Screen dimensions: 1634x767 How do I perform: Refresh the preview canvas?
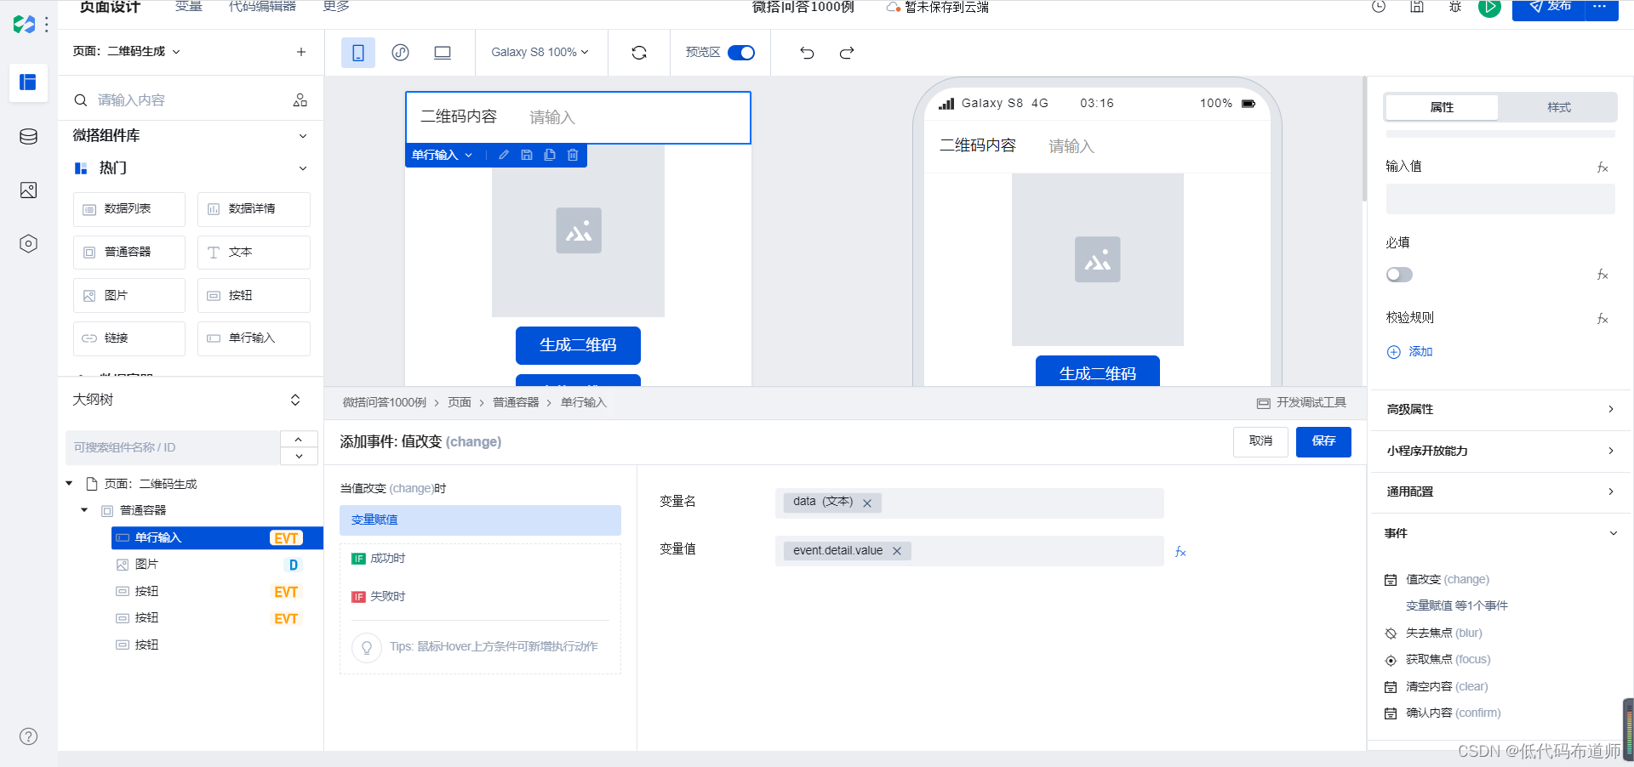(639, 53)
